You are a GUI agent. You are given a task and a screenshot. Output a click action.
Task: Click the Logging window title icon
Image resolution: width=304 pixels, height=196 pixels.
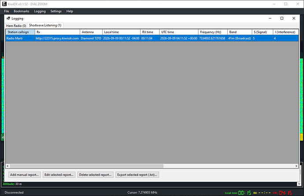(x=8, y=18)
